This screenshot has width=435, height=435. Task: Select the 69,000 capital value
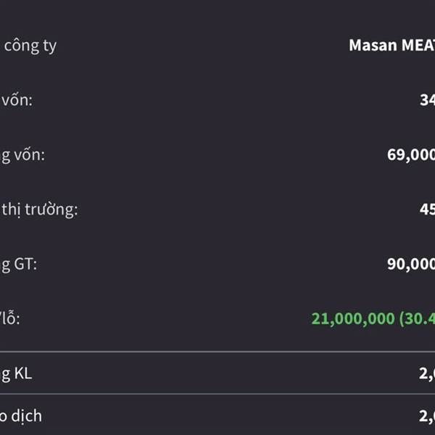[411, 155]
